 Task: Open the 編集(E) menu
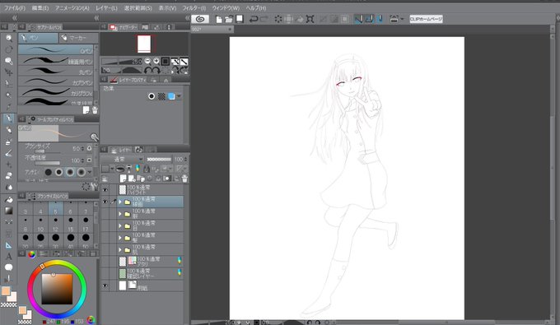point(40,8)
